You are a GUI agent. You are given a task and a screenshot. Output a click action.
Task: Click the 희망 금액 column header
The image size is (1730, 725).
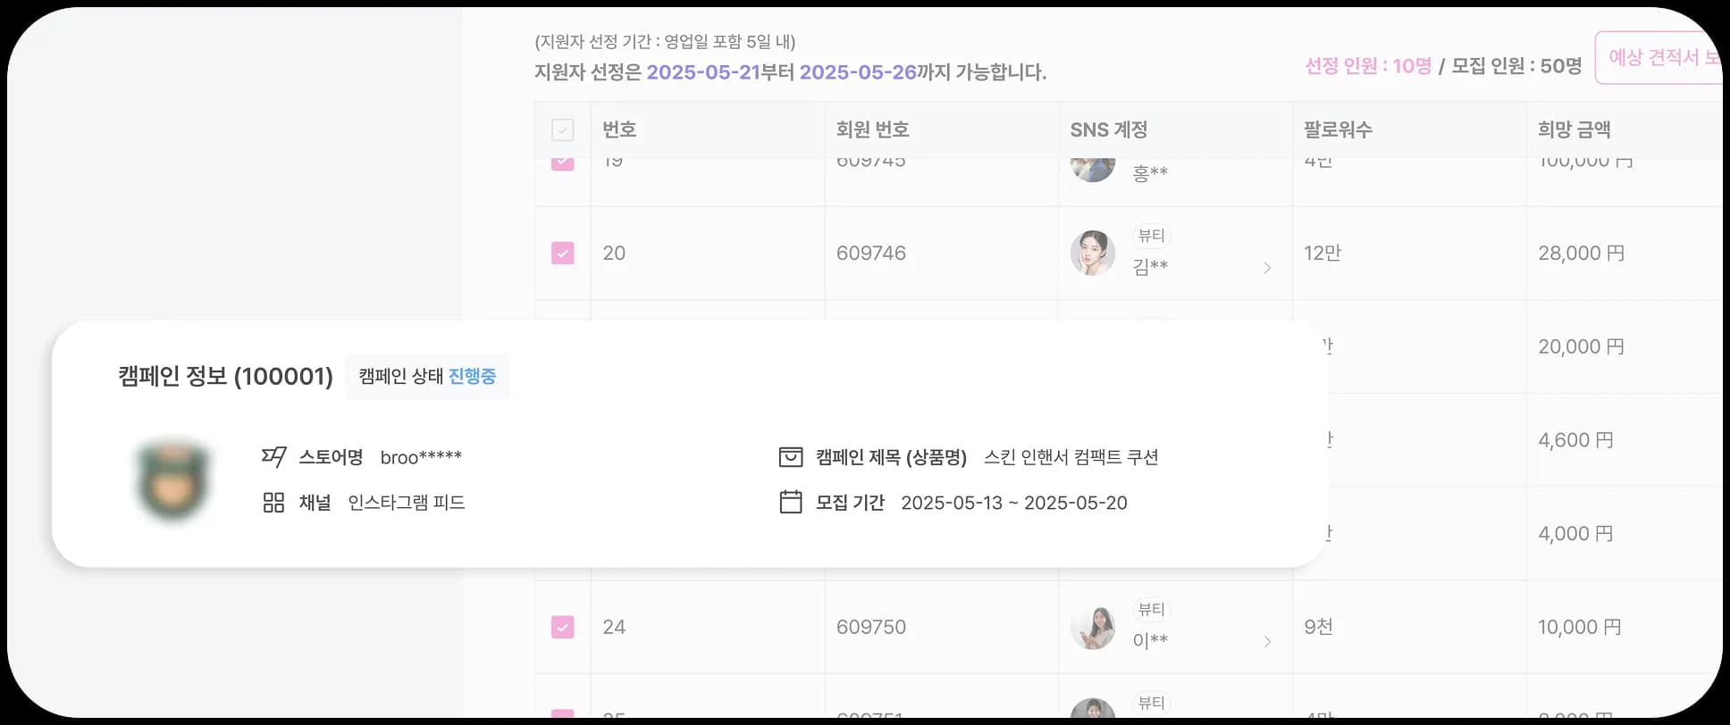1574,130
